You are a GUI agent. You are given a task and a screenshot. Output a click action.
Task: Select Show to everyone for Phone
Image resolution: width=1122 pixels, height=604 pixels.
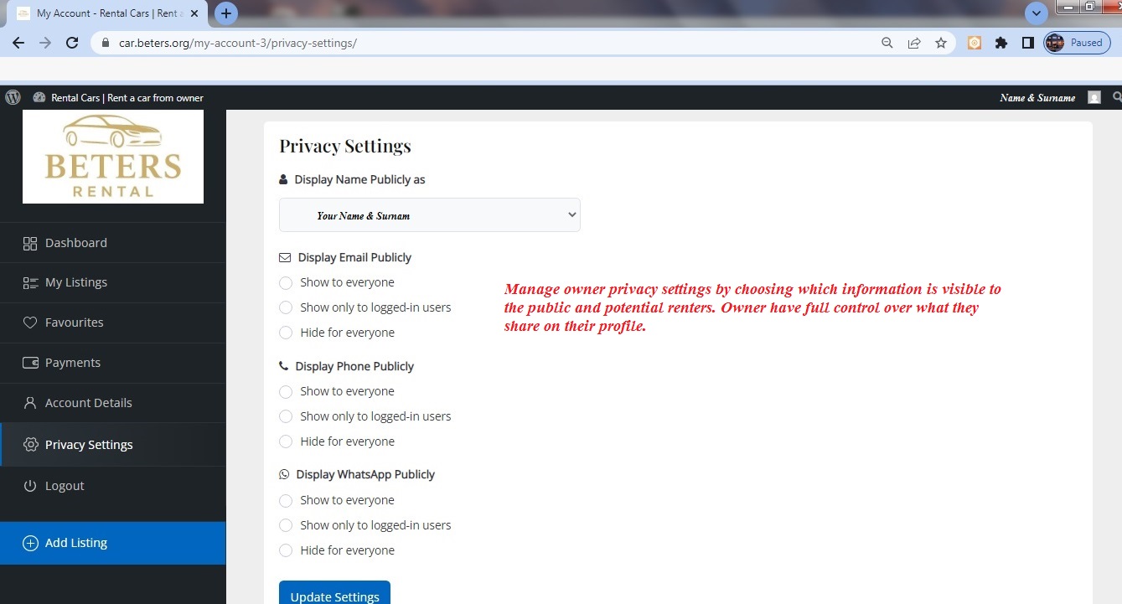286,392
